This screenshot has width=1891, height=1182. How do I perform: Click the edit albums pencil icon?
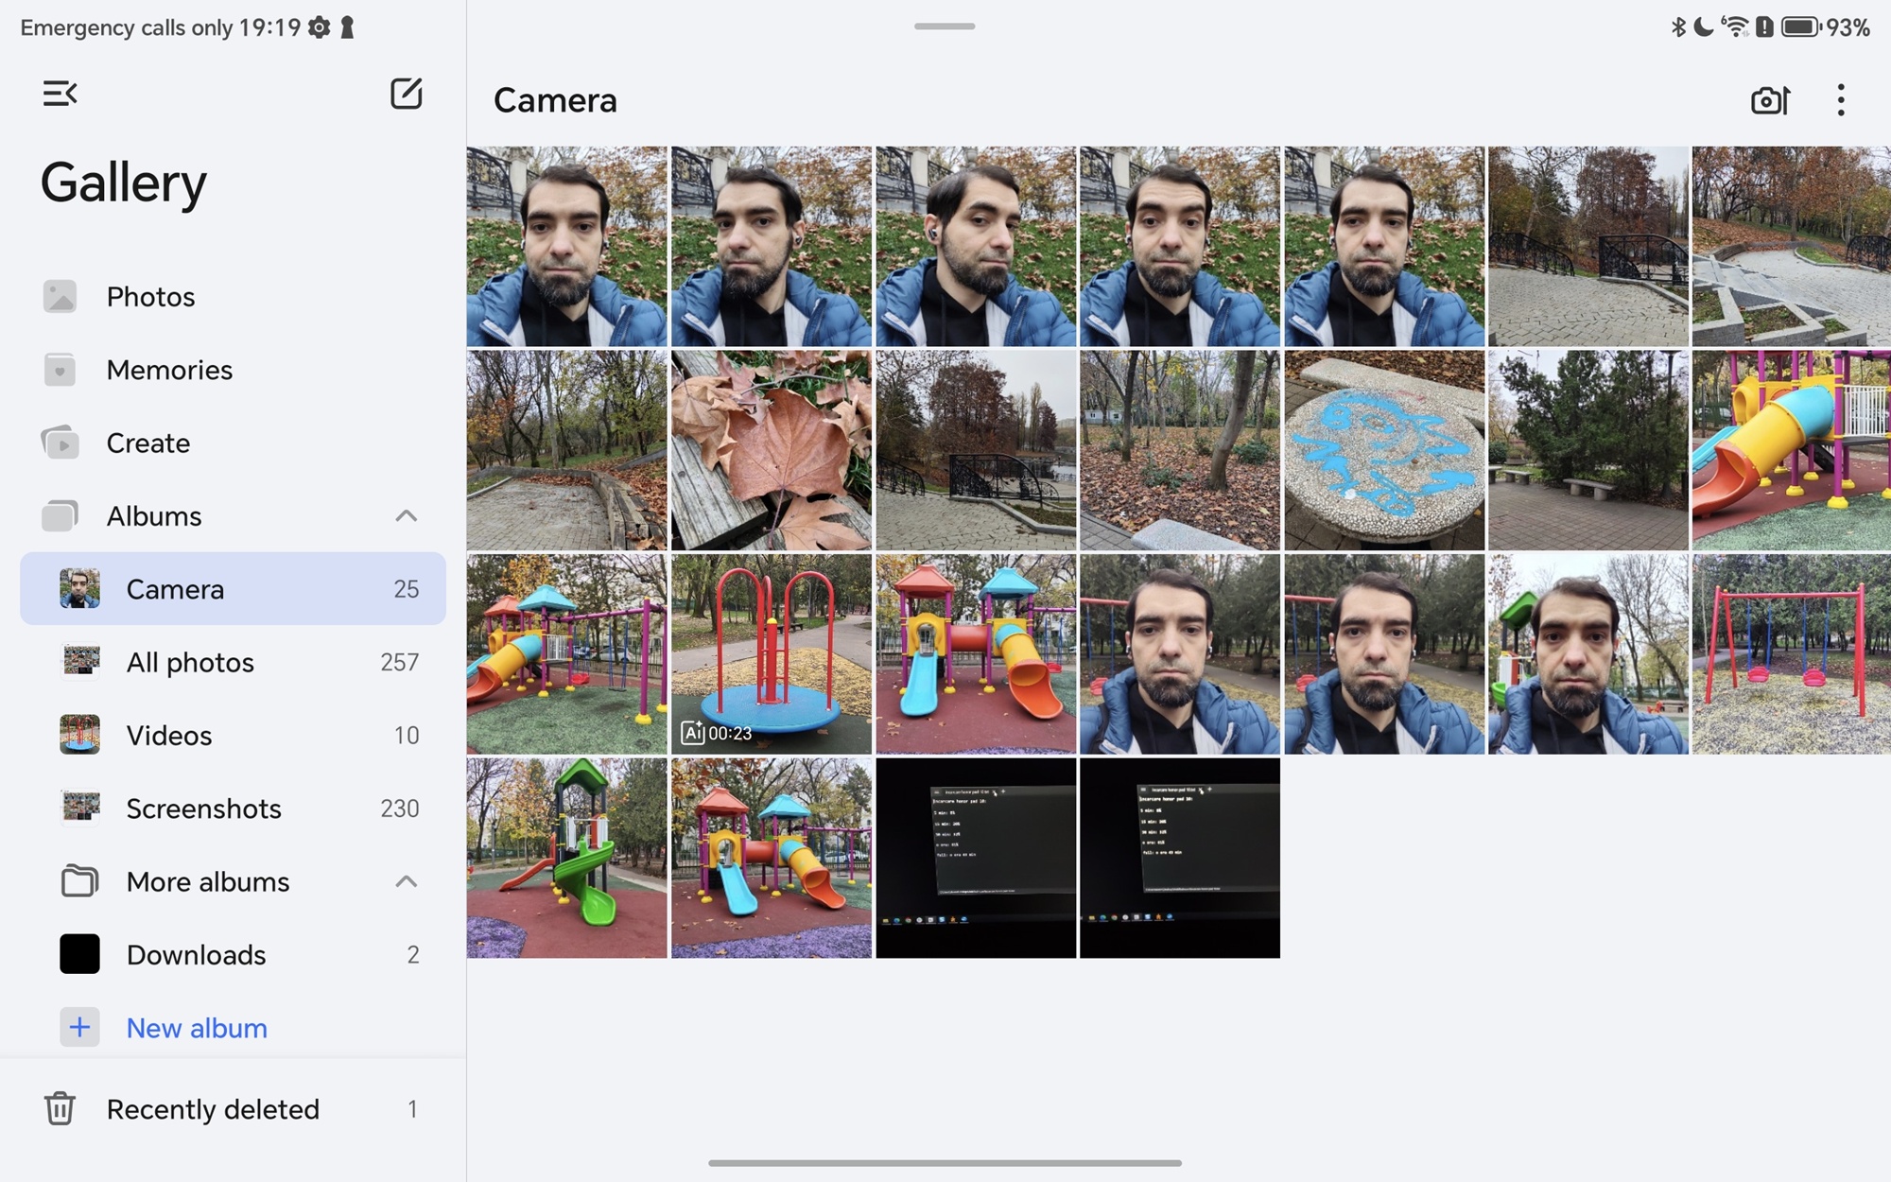pyautogui.click(x=406, y=94)
